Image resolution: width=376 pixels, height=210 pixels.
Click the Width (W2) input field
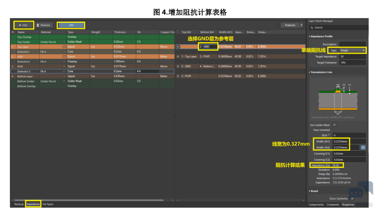pyautogui.click(x=346, y=148)
